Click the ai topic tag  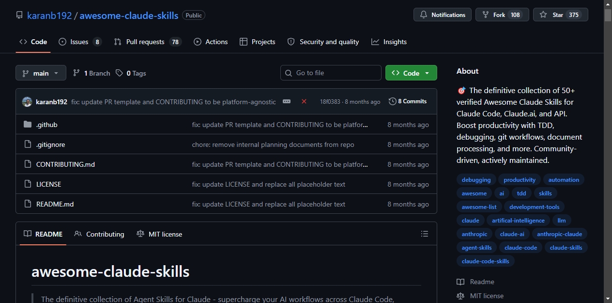(502, 193)
